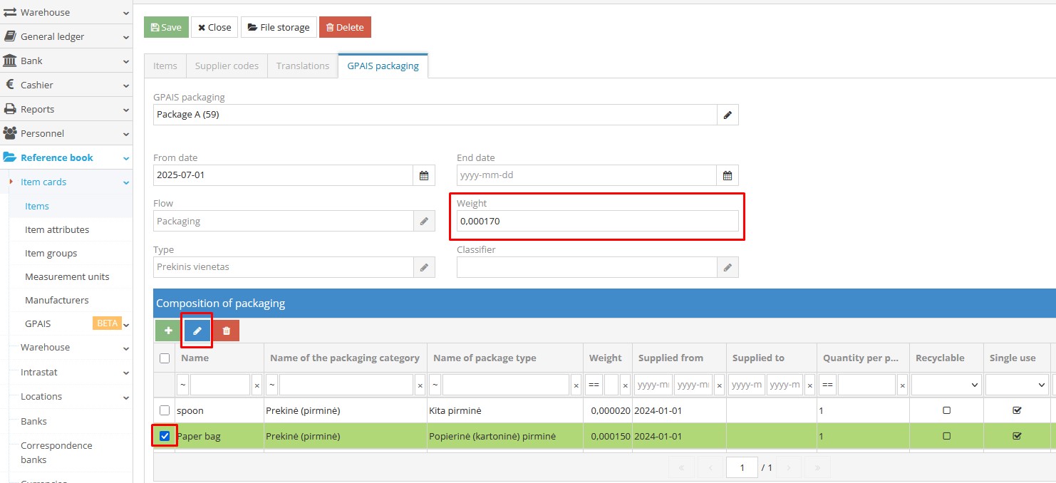Click the green add composition row icon

[169, 331]
